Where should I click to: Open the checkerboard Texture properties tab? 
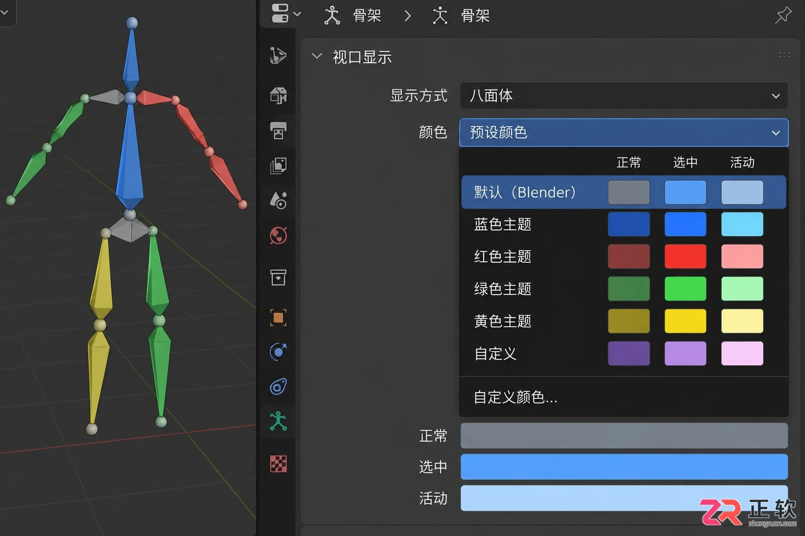click(278, 463)
